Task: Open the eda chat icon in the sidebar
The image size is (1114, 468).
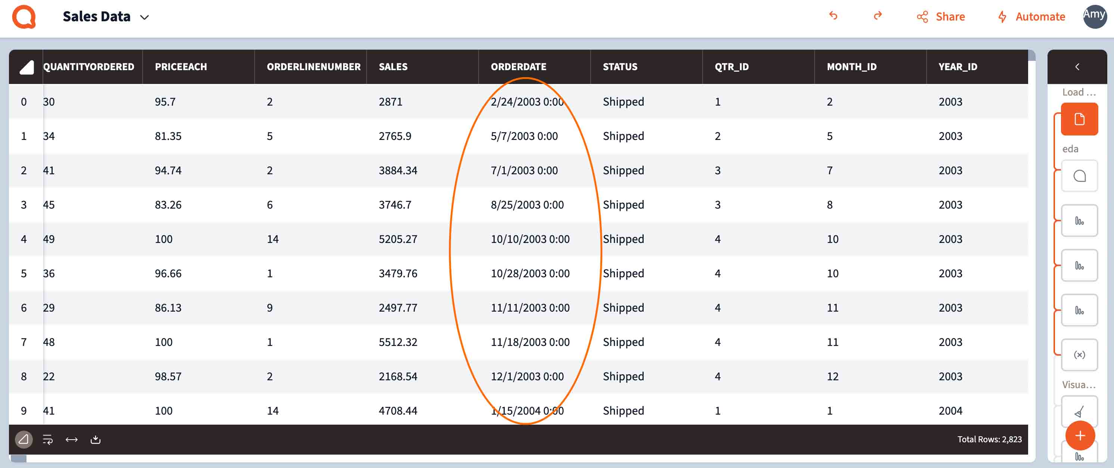Action: [1079, 176]
